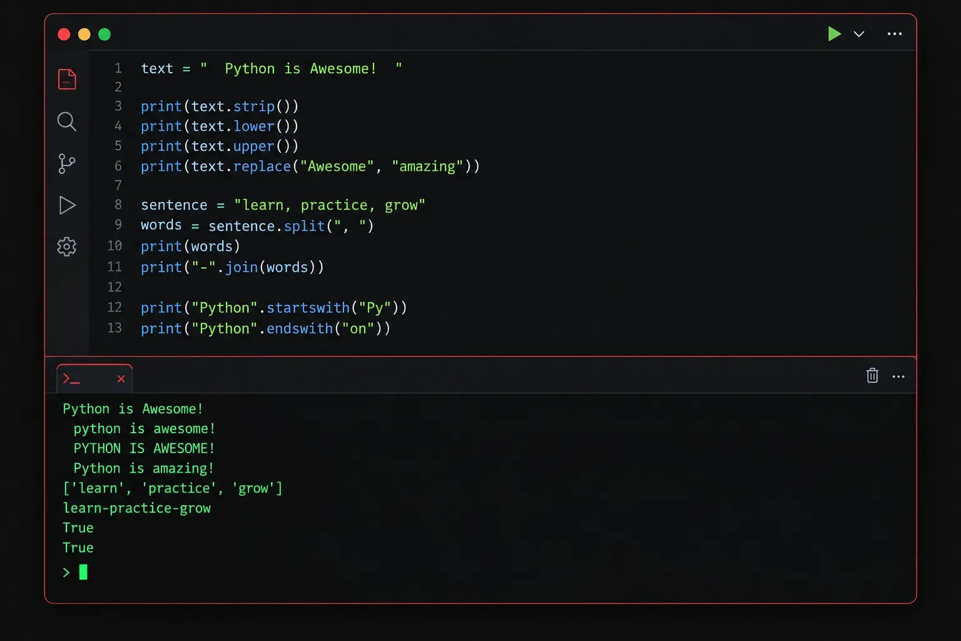Click the red window close dot
Viewport: 961px width, 641px height.
point(64,34)
